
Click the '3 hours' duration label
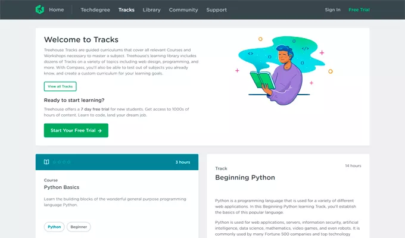click(x=183, y=162)
